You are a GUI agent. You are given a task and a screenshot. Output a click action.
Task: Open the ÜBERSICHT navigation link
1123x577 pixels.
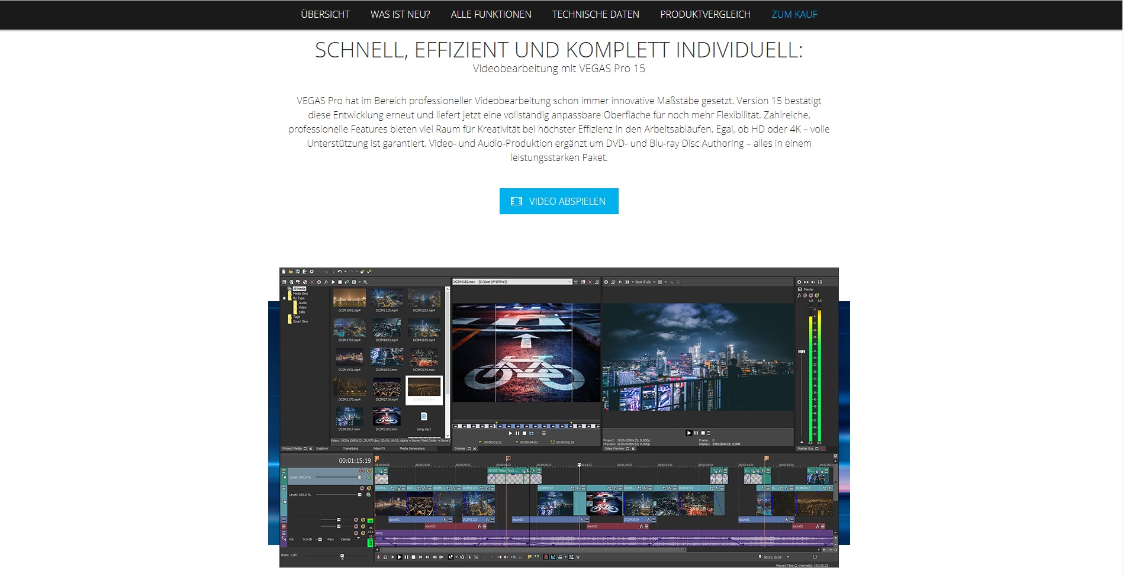coord(325,14)
